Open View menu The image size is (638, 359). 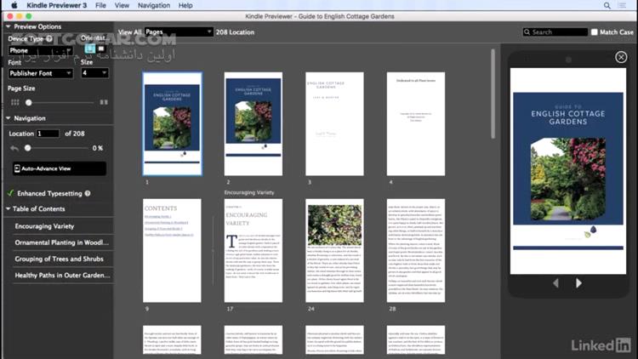click(122, 5)
